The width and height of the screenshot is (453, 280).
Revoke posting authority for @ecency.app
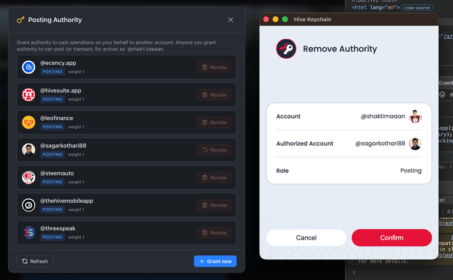pos(214,67)
